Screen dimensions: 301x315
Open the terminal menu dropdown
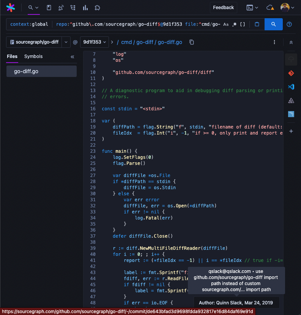252,8
